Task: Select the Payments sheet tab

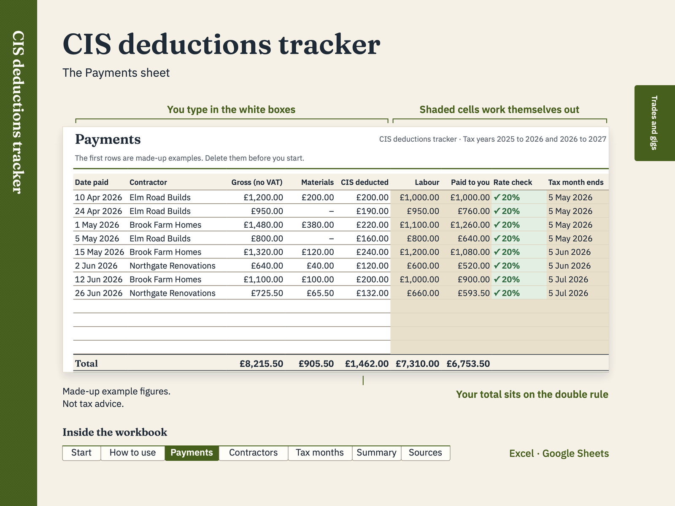Action: [192, 453]
